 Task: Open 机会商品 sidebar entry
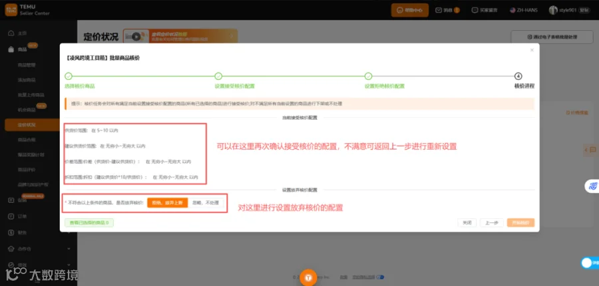tap(27, 110)
